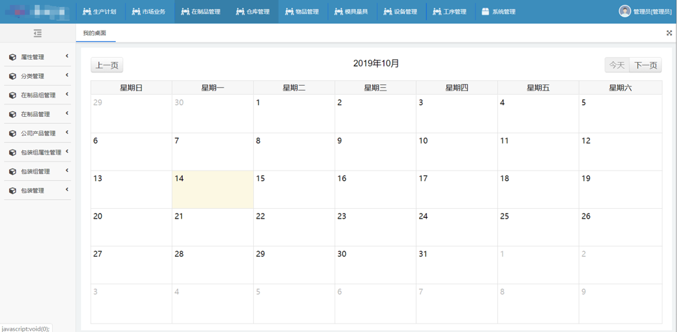Click the cube icon beside 公司产品管理
Image resolution: width=677 pixels, height=332 pixels.
[x=13, y=134]
